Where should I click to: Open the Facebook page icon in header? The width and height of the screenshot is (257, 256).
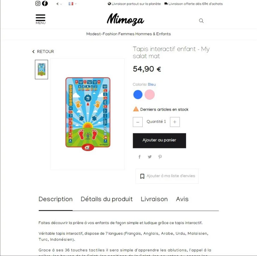pyautogui.click(x=45, y=3)
